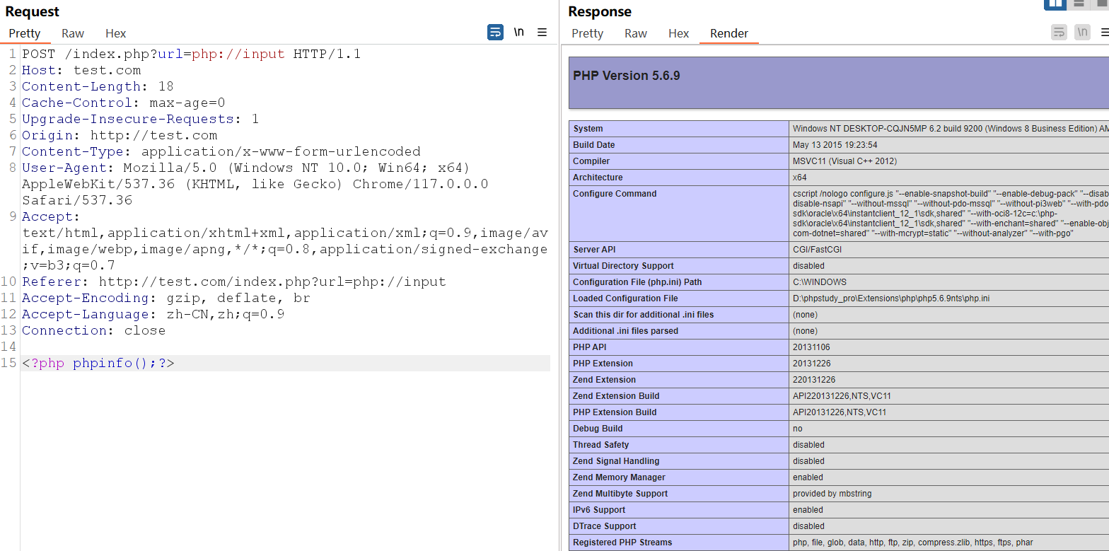Click the 'x64' architecture value
The height and width of the screenshot is (551, 1109).
[800, 178]
